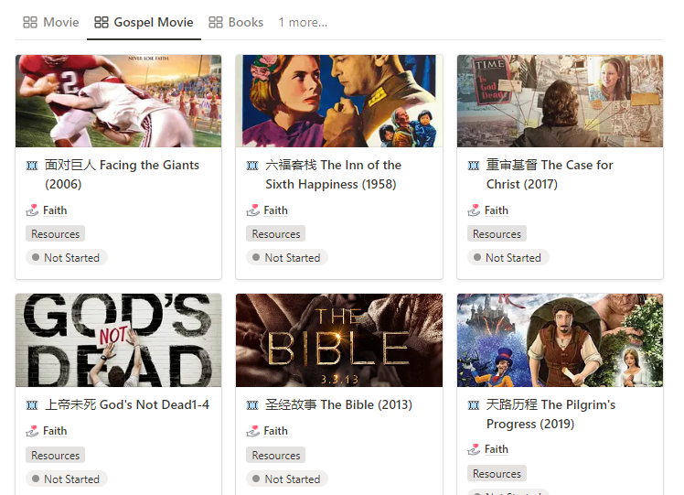
Task: Select the Gospel Movie tab
Action: [144, 22]
